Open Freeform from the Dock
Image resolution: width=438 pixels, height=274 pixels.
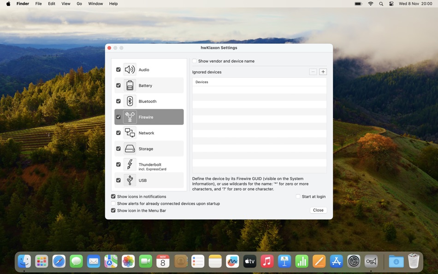pyautogui.click(x=232, y=262)
